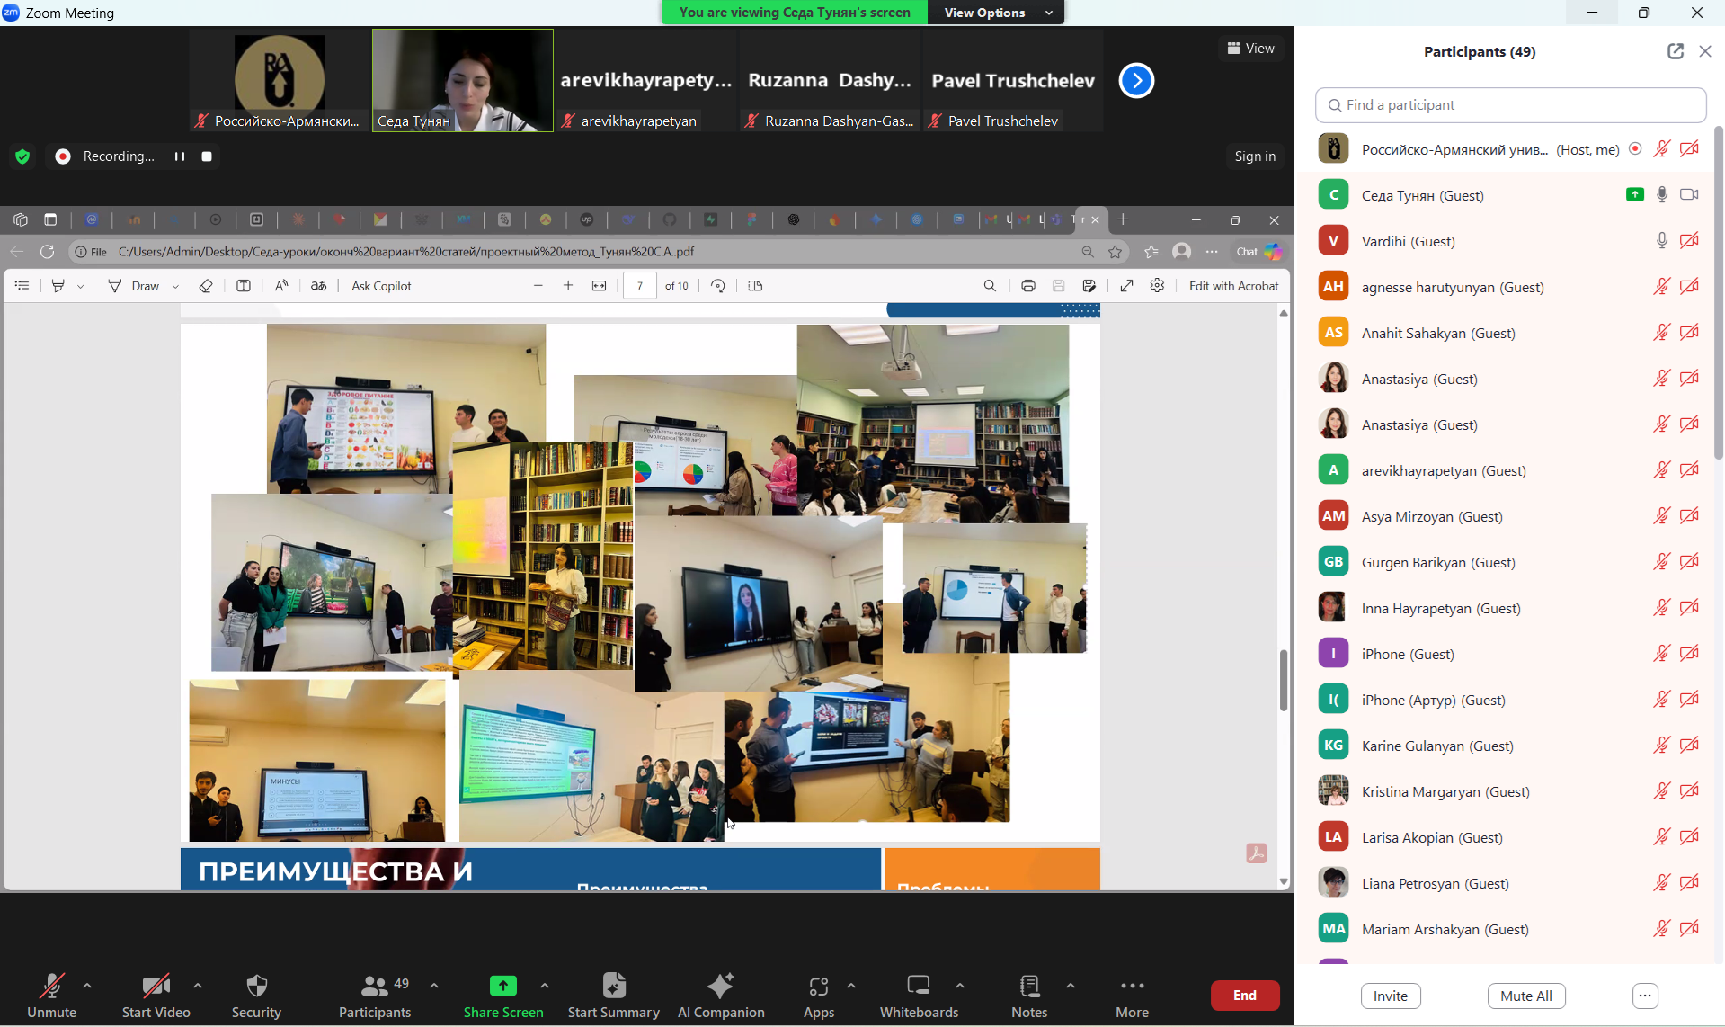This screenshot has height=1027, width=1725.
Task: Pop out the Participants panel
Action: [1675, 51]
